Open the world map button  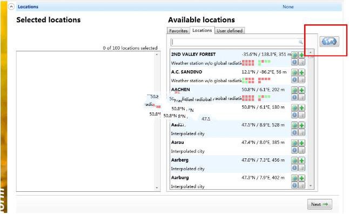(329, 42)
